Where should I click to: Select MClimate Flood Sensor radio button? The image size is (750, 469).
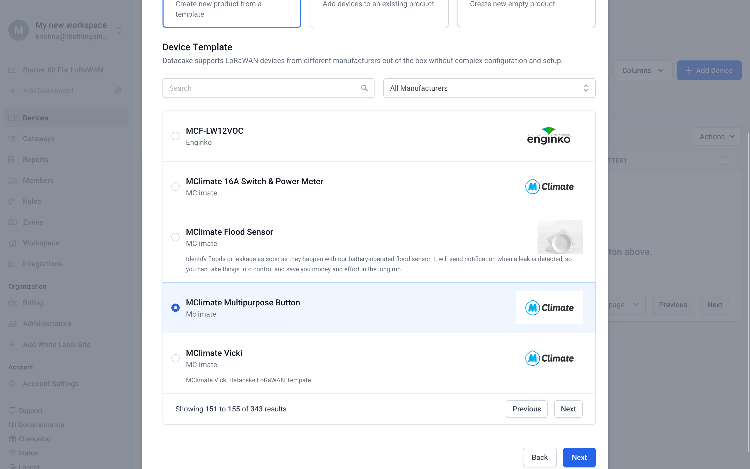pyautogui.click(x=176, y=237)
